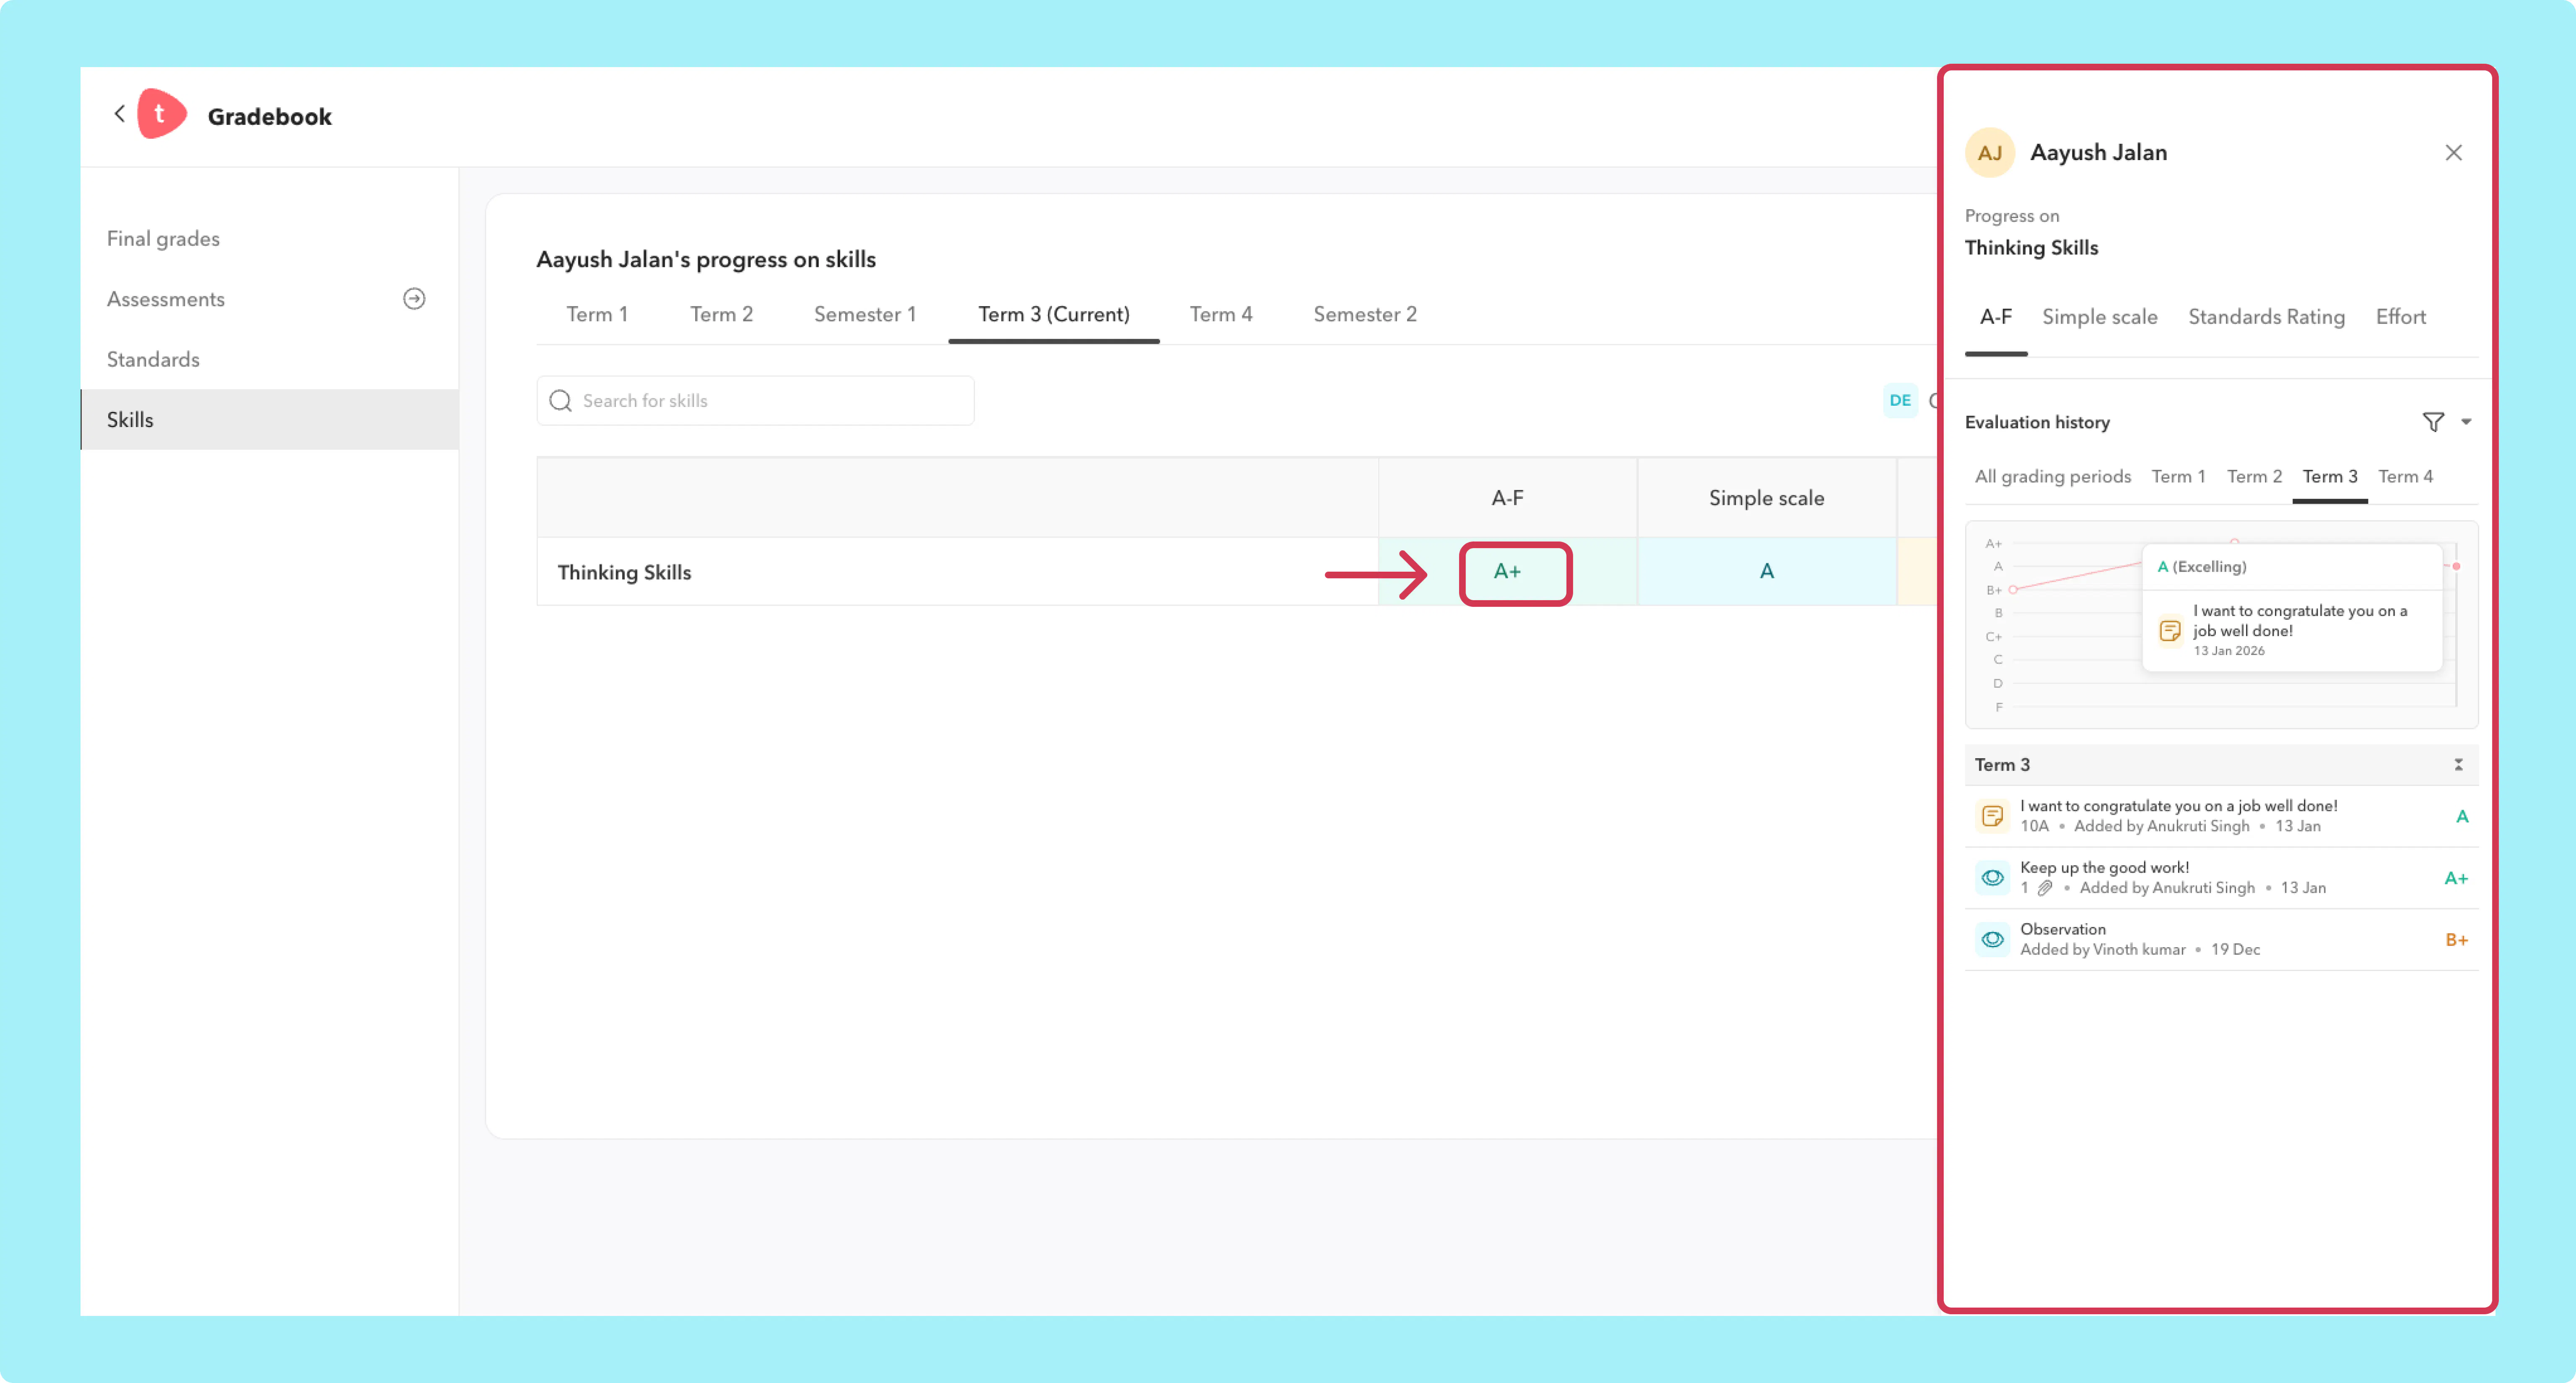
Task: Switch to the Term 1 progress tab
Action: (597, 315)
